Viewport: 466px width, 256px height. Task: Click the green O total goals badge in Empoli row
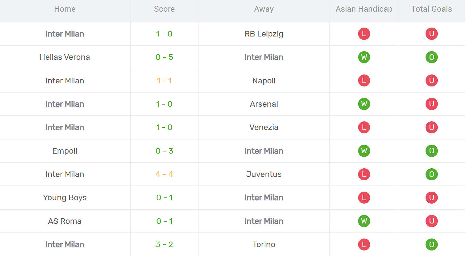click(x=431, y=151)
